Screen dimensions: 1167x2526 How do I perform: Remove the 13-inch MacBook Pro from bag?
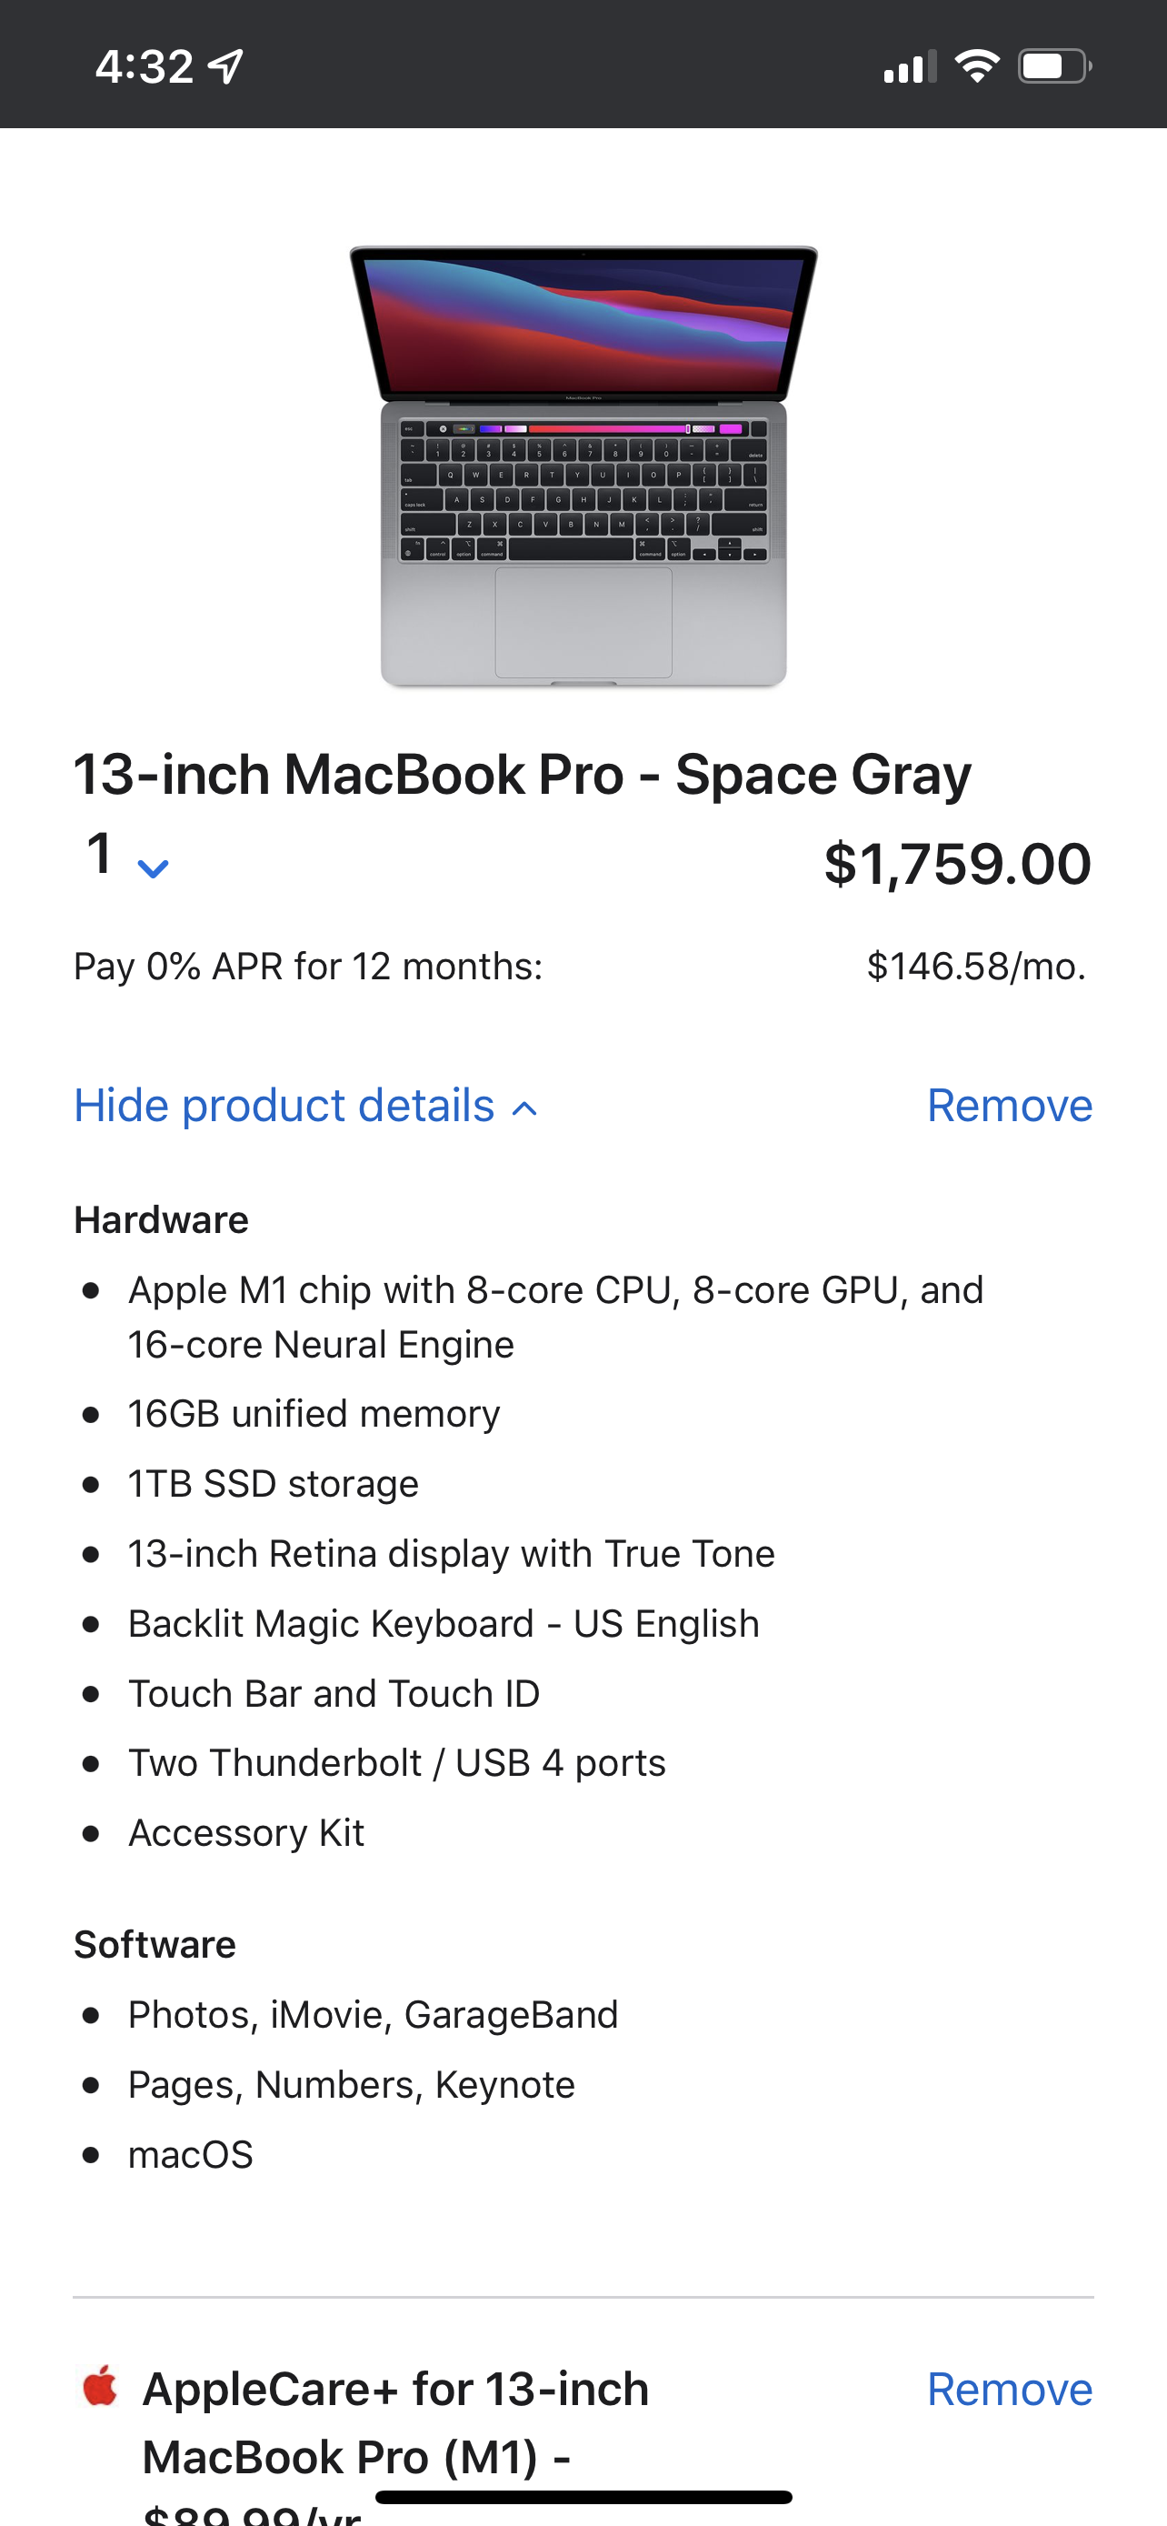(1009, 1106)
